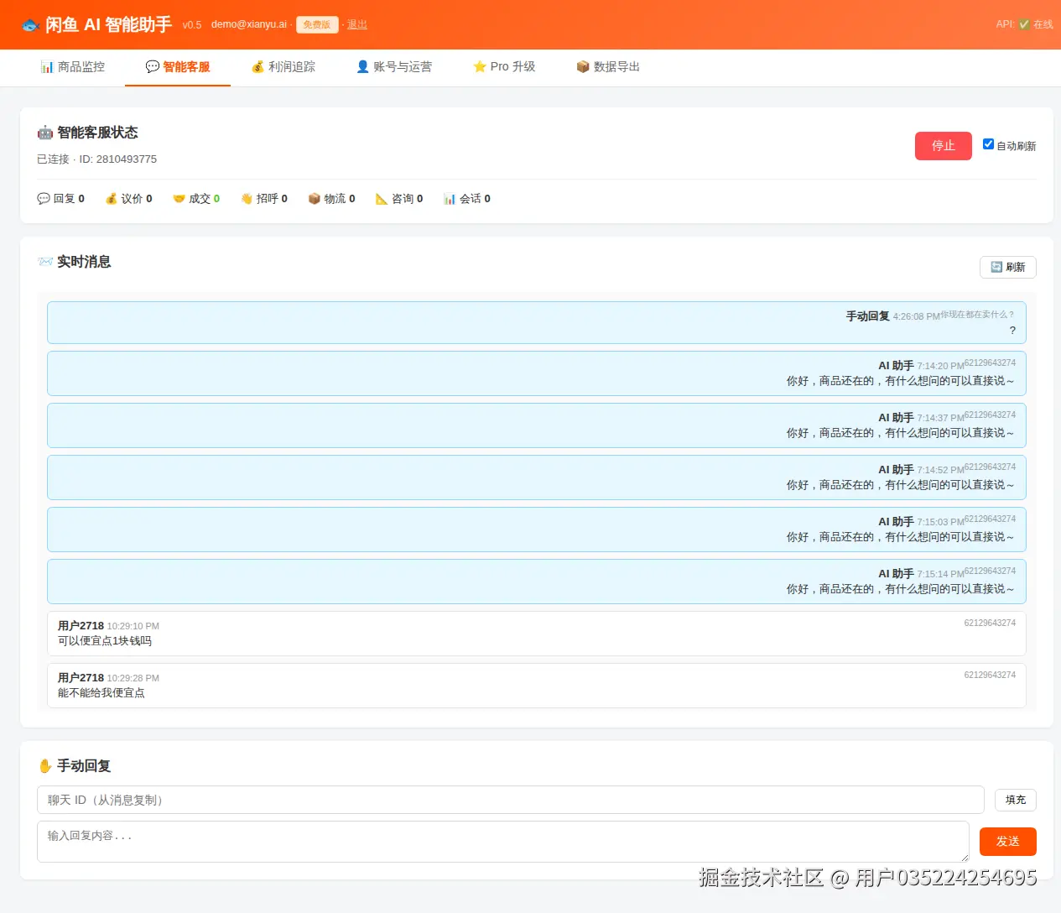Click the 已连接 ID: 2810493775 status text
The width and height of the screenshot is (1061, 913).
click(97, 159)
